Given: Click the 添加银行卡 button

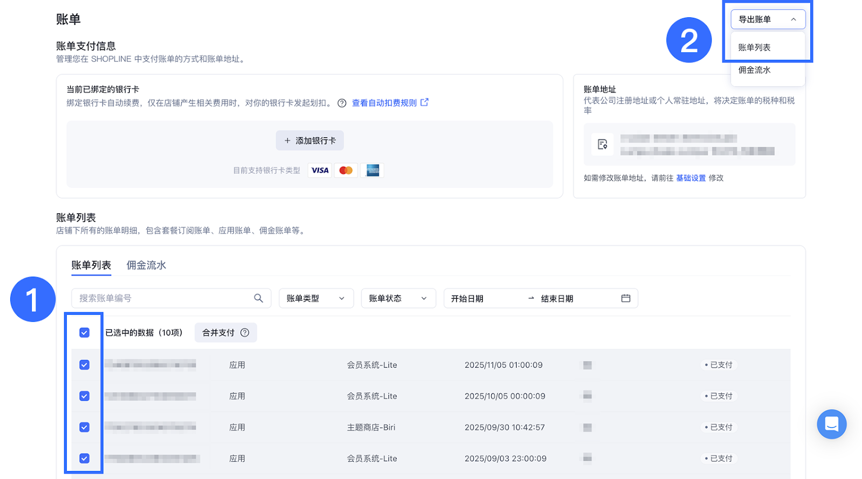Looking at the screenshot, I should click(x=310, y=140).
